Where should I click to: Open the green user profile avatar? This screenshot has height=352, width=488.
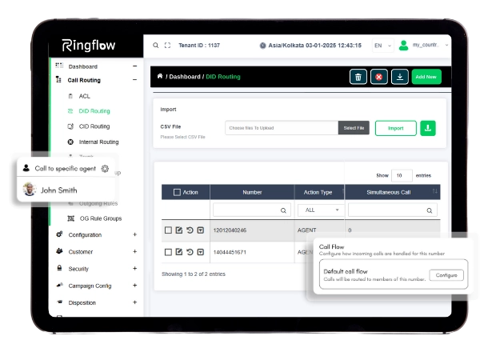[404, 46]
